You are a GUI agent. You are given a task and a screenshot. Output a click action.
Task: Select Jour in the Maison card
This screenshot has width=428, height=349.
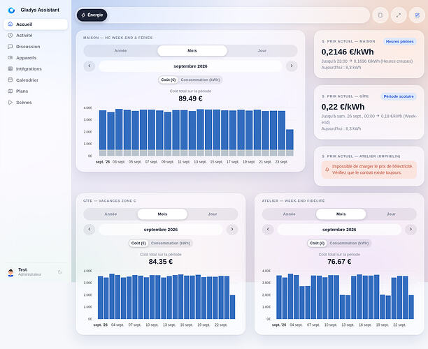click(x=262, y=51)
